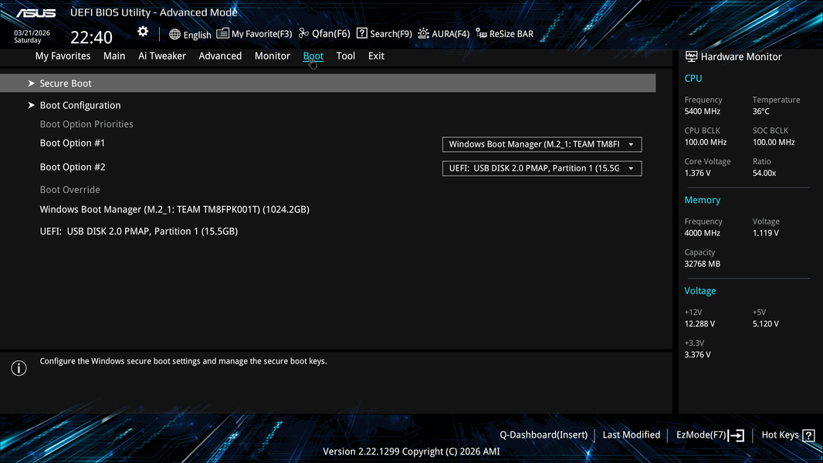This screenshot has height=463, width=823.
Task: Click the Boot Option #1 label
Action: 73,144
